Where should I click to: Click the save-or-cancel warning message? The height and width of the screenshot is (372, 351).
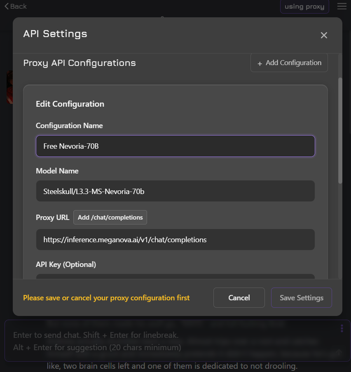tap(106, 298)
